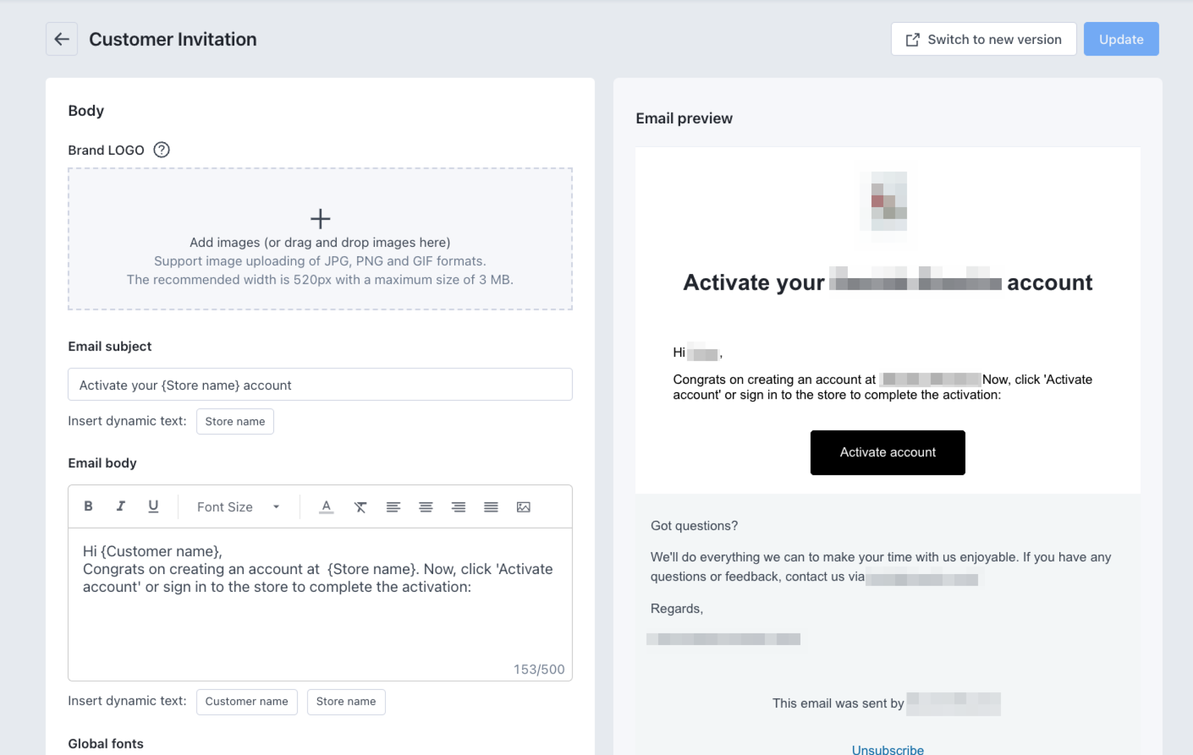1193x755 pixels.
Task: Click the plus icon to add images
Action: tap(320, 219)
